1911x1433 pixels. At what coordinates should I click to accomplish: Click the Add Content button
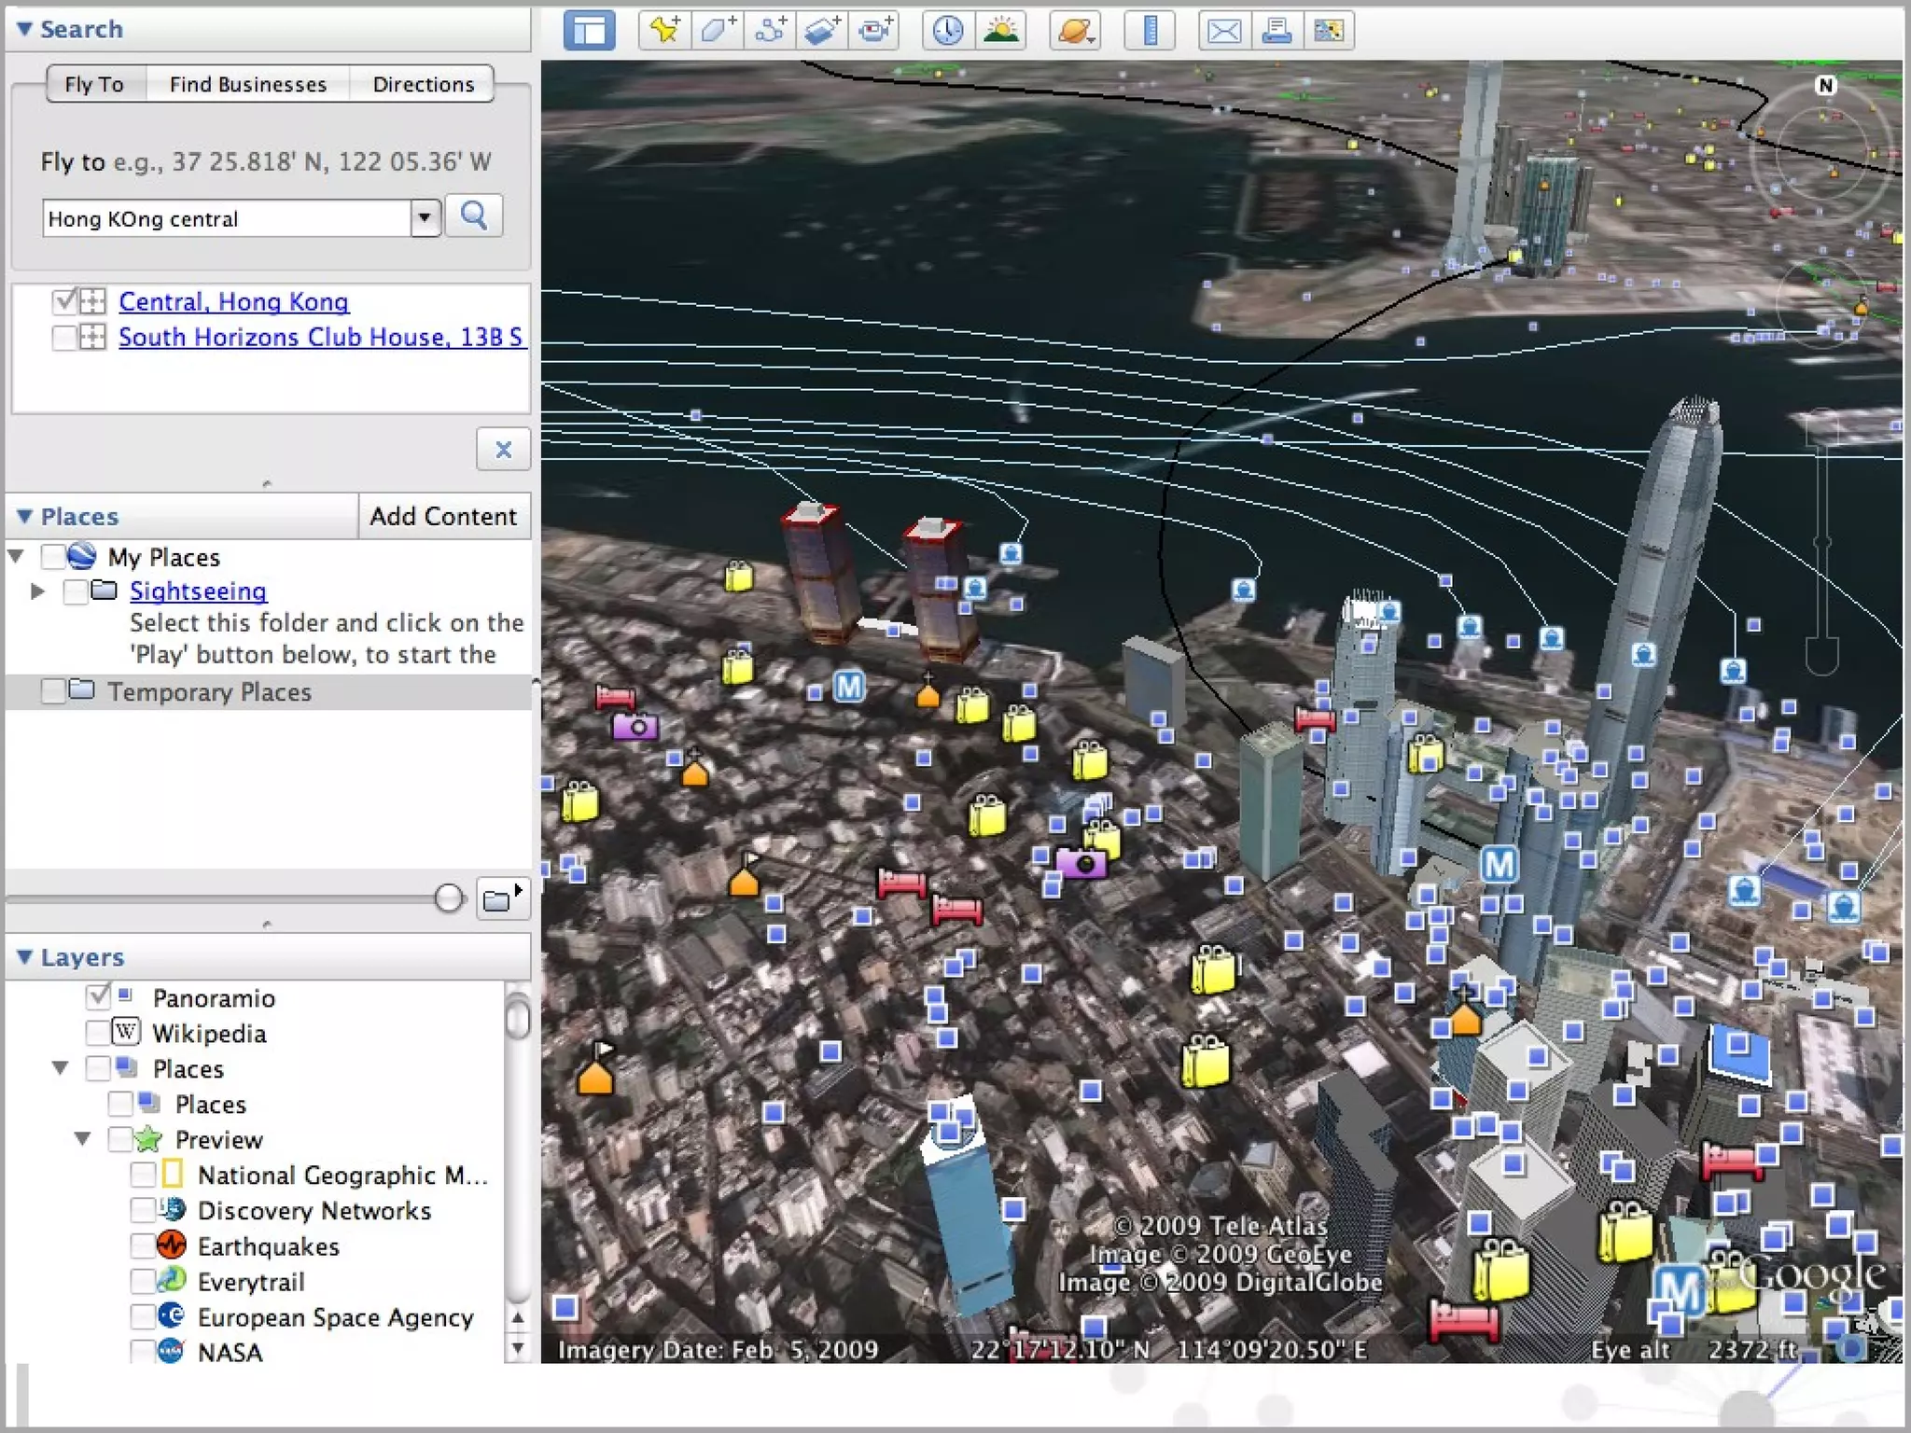coord(443,516)
